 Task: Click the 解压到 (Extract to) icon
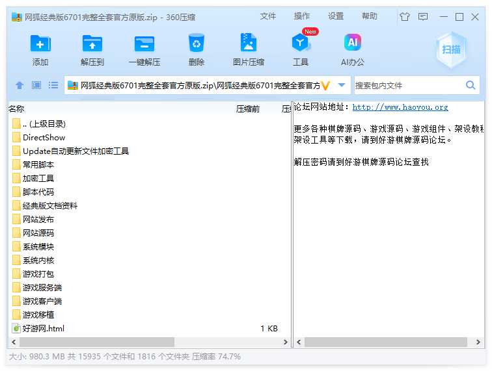pyautogui.click(x=92, y=44)
